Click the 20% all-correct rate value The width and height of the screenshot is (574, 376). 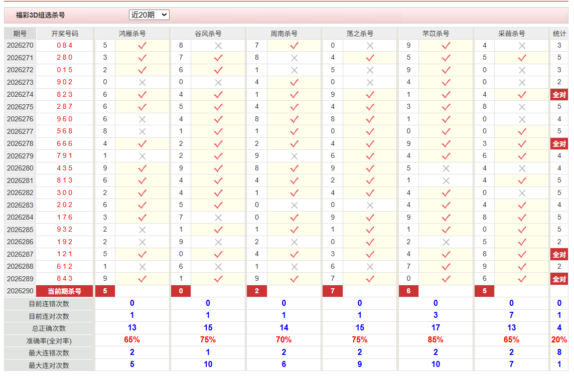tap(559, 340)
